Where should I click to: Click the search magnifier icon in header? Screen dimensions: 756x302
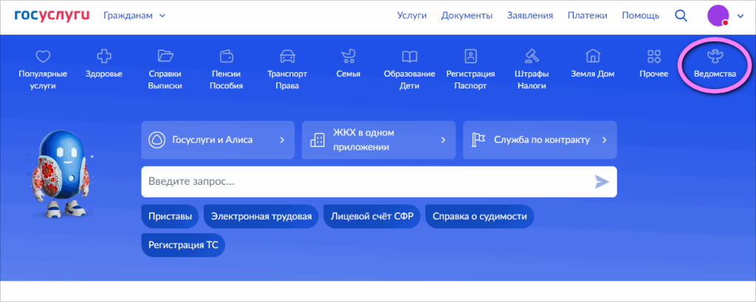point(681,15)
